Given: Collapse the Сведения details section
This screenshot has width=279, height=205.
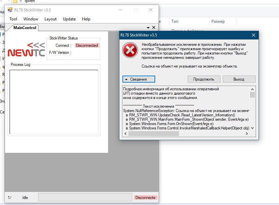Looking at the screenshot, I should click(139, 79).
